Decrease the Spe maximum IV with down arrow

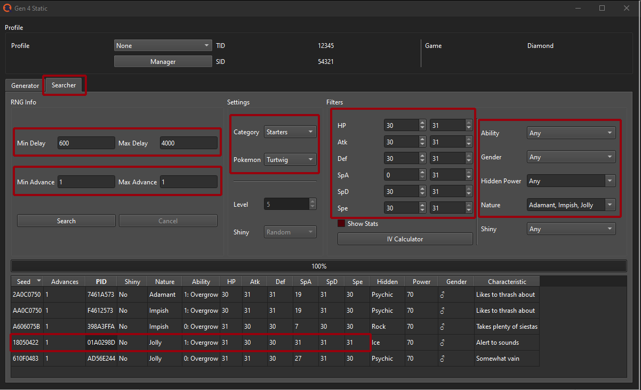point(469,211)
